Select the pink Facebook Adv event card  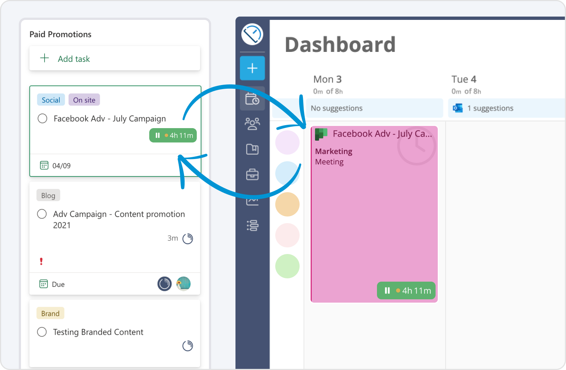pos(374,214)
